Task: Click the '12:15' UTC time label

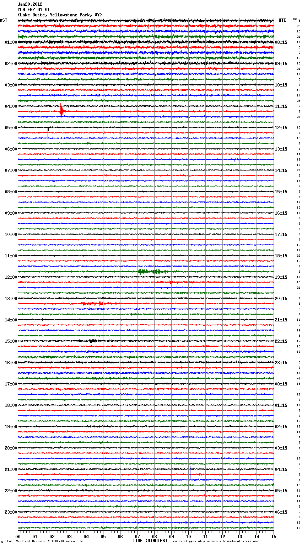Action: [281, 128]
